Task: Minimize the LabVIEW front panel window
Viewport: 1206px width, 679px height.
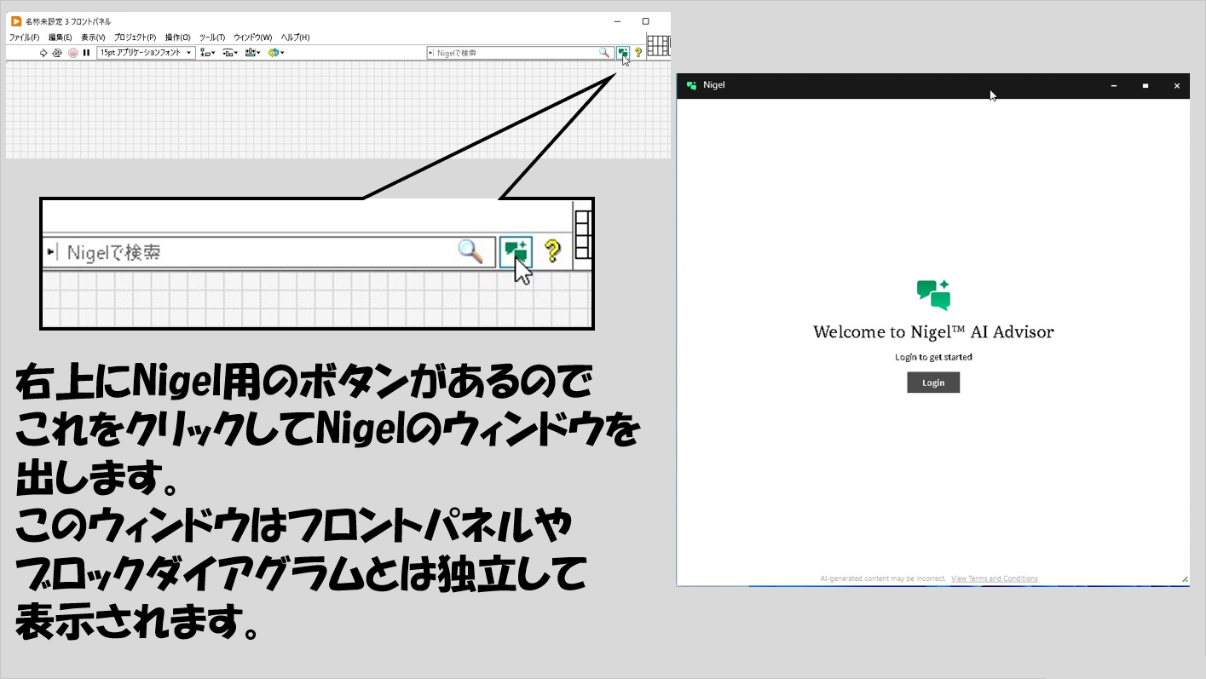Action: (616, 21)
